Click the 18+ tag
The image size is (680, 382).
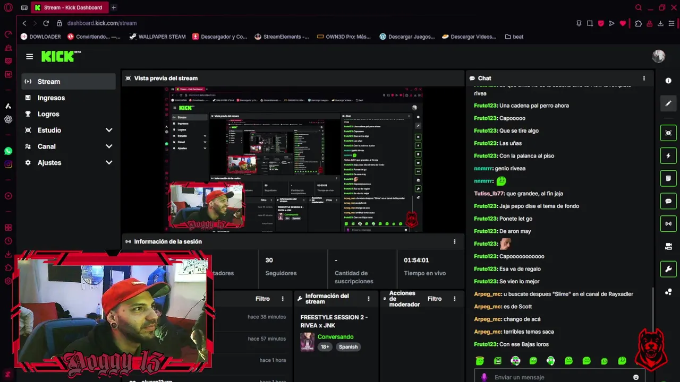tap(325, 347)
